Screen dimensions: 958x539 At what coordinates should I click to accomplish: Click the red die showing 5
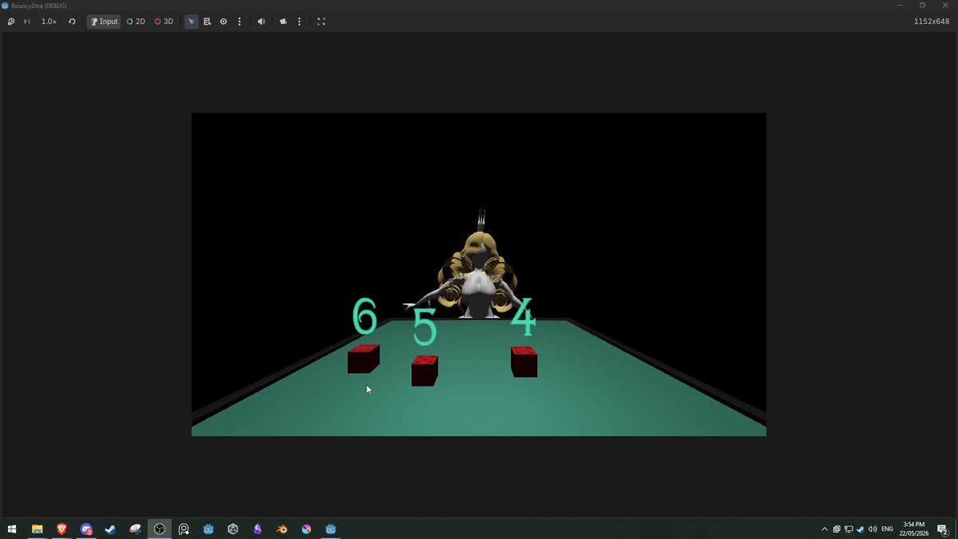pos(425,371)
